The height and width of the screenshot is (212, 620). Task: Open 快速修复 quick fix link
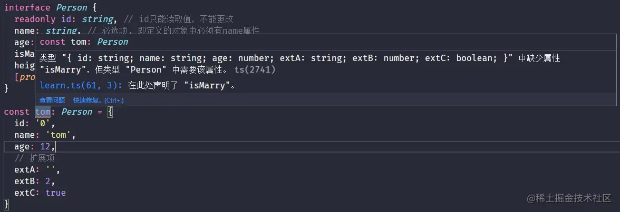pos(98,100)
